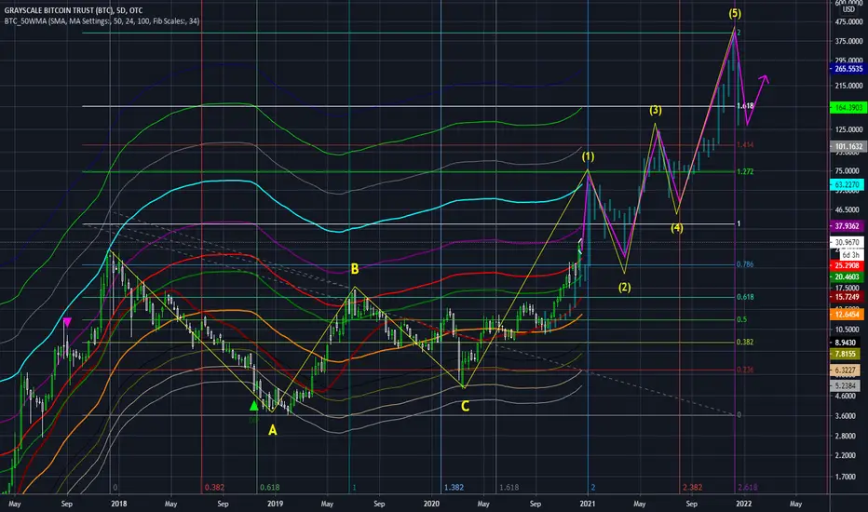Click the 0.786 Fibonacci level label
Viewport: 868px width, 512px height.
pyautogui.click(x=745, y=264)
